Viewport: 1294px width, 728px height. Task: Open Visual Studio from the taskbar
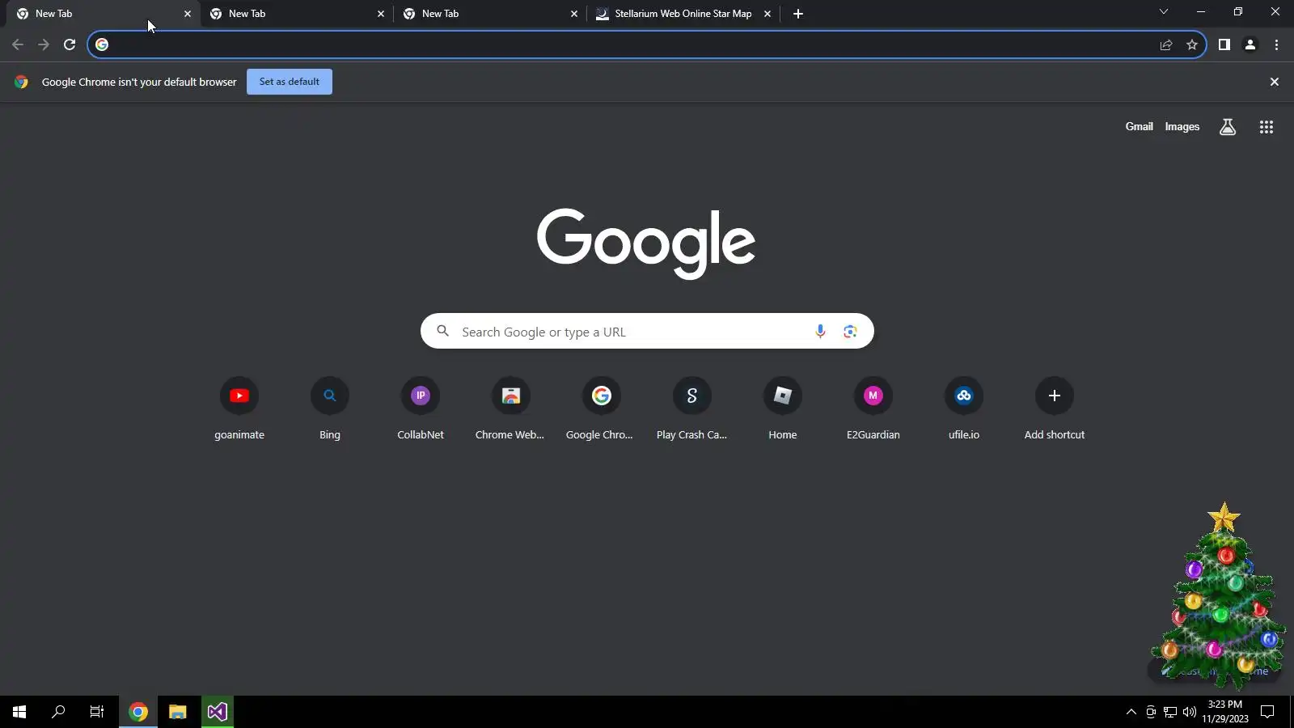(x=218, y=712)
